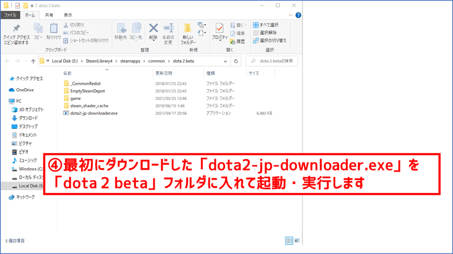The width and height of the screenshot is (453, 254).
Task: Click Select all (すべて選択)
Action: click(266, 25)
